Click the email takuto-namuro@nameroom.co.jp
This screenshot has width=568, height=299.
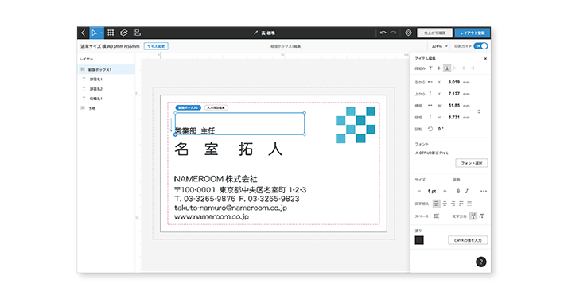pyautogui.click(x=231, y=208)
